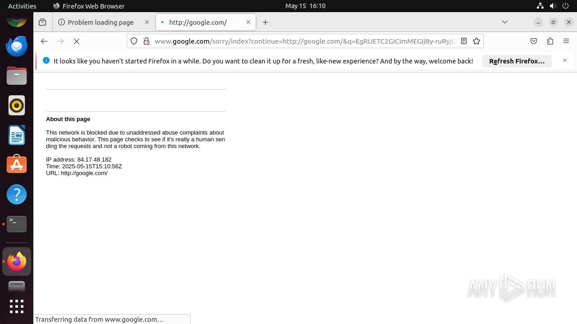Open the clock and calendar panel
The image size is (577, 324).
click(x=305, y=6)
